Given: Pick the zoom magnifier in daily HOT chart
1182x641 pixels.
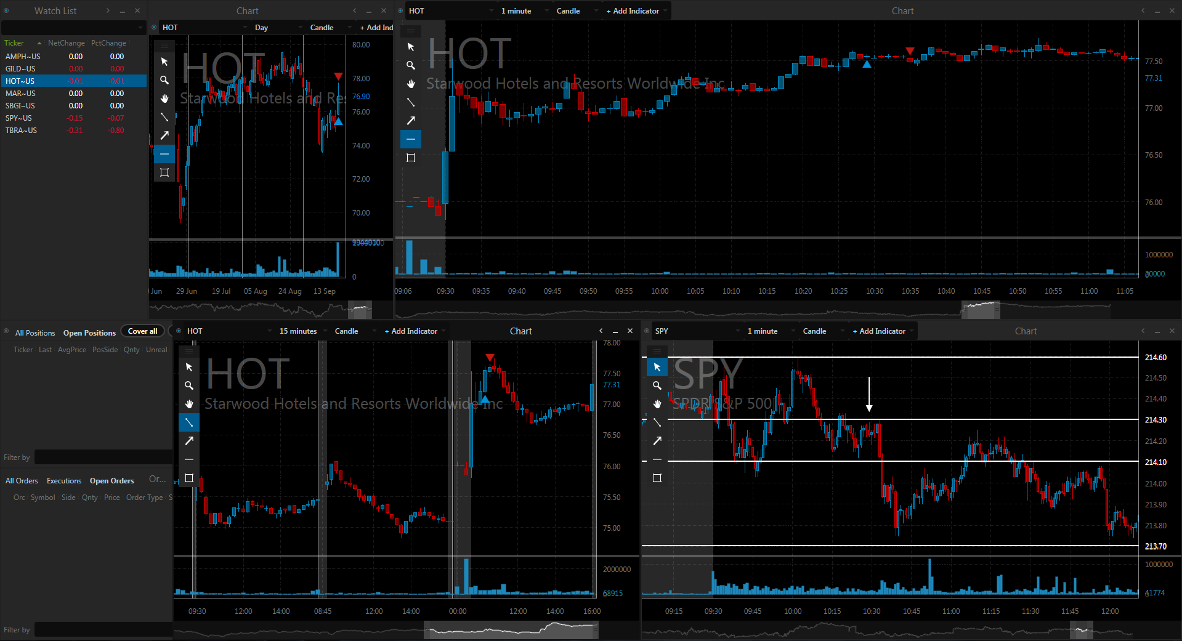Looking at the screenshot, I should (164, 80).
